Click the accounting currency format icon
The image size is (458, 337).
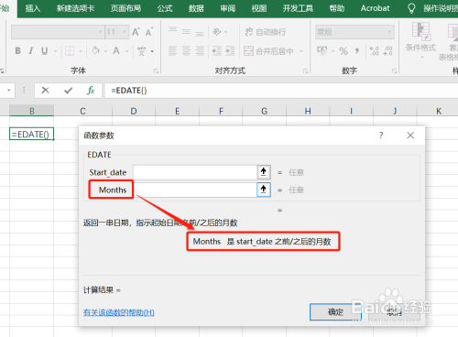click(x=322, y=50)
